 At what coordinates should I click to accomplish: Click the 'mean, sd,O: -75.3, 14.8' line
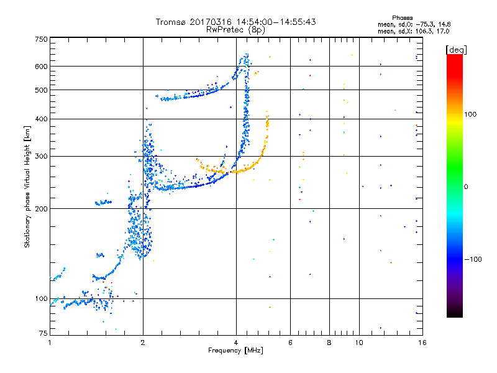pos(414,24)
